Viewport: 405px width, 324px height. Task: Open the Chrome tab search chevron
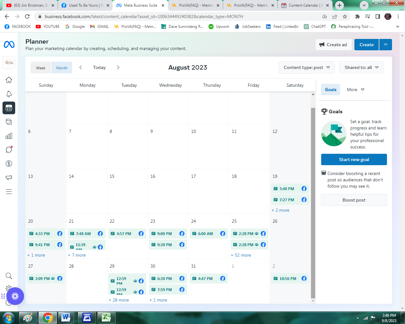(x=364, y=5)
